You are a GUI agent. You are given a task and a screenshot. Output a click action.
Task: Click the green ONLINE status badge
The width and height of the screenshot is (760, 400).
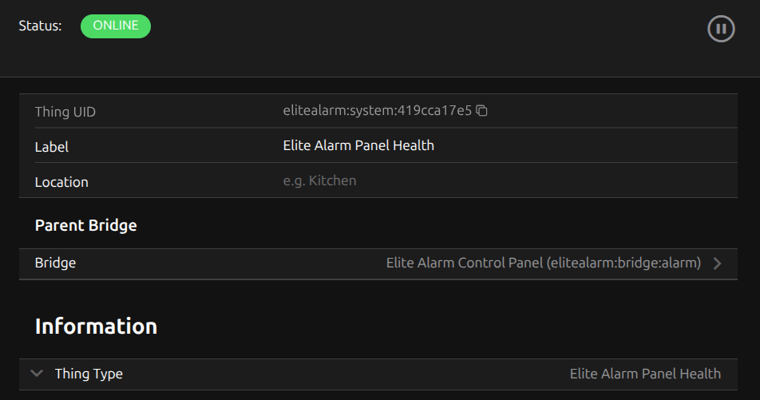[x=116, y=26]
